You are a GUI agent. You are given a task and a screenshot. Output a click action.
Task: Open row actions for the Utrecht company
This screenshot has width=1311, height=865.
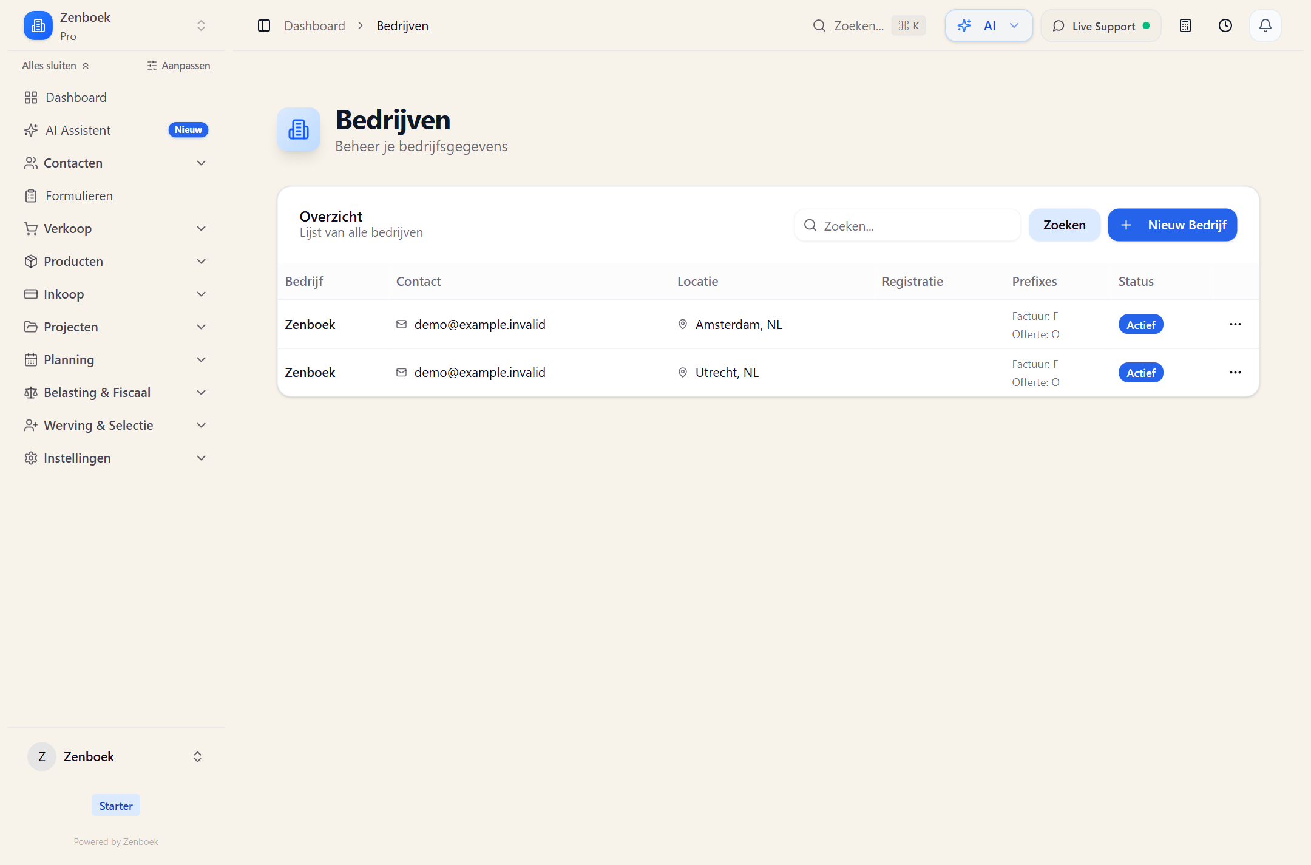[x=1235, y=373]
